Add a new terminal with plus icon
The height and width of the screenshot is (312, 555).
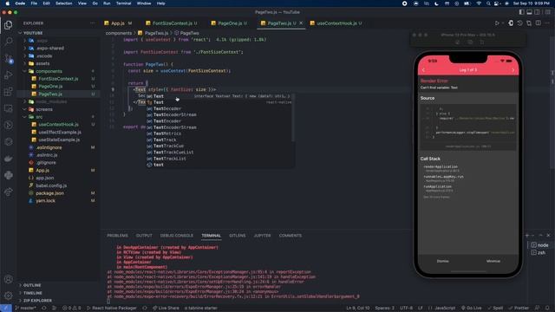[x=527, y=235]
